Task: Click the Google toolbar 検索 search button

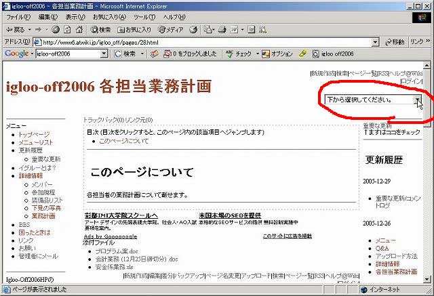Action: 125,54
